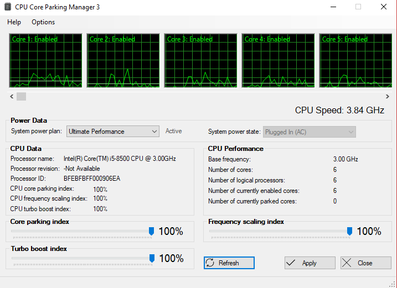Image resolution: width=397 pixels, height=288 pixels.
Task: Click the core graphs scroll right arrow
Action: 388,96
